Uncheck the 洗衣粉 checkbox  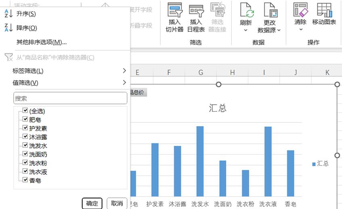(25, 163)
